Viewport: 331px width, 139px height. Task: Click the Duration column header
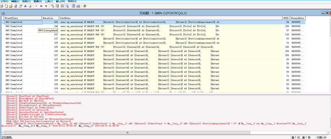[50, 18]
